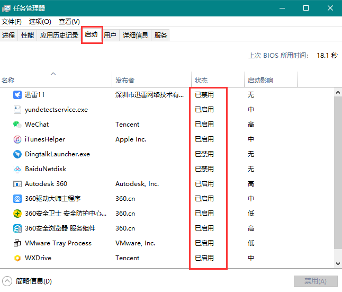Switch to the 进程 tab
Image resolution: width=342 pixels, height=292 pixels.
tap(8, 35)
